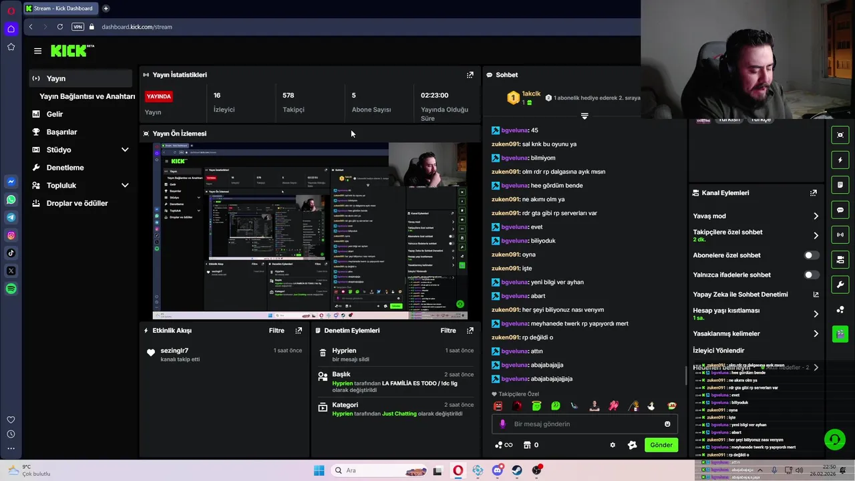Click the chat bubble icon in right toolbar
The height and width of the screenshot is (481, 855).
(840, 210)
